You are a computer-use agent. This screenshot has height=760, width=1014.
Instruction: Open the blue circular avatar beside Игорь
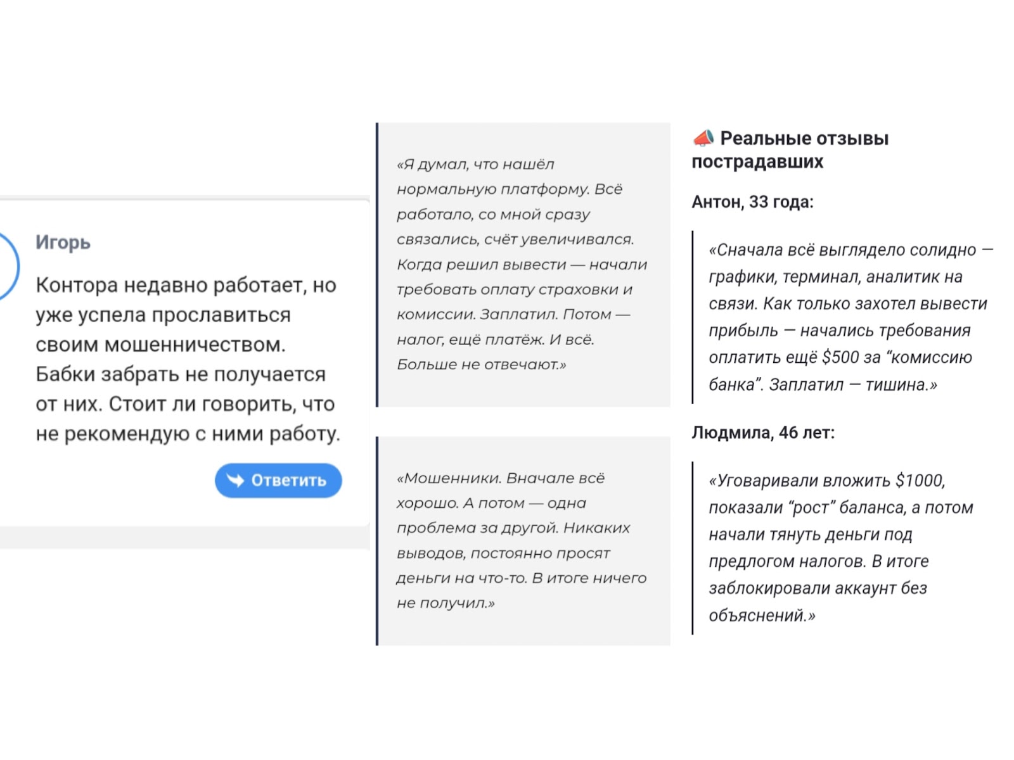8,266
